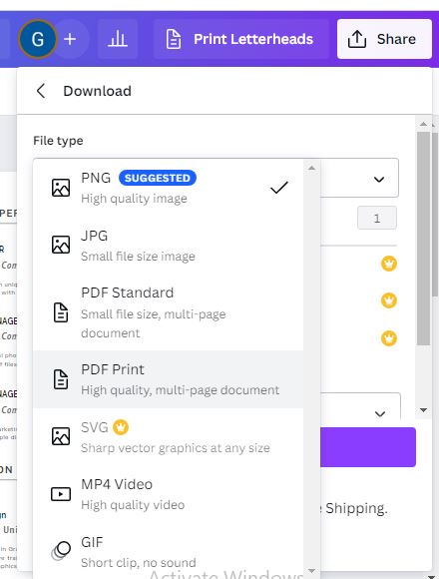Click the MP4 Video play icon

pyautogui.click(x=61, y=494)
